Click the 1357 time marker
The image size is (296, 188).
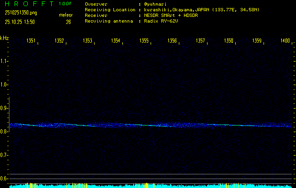tap(200, 41)
